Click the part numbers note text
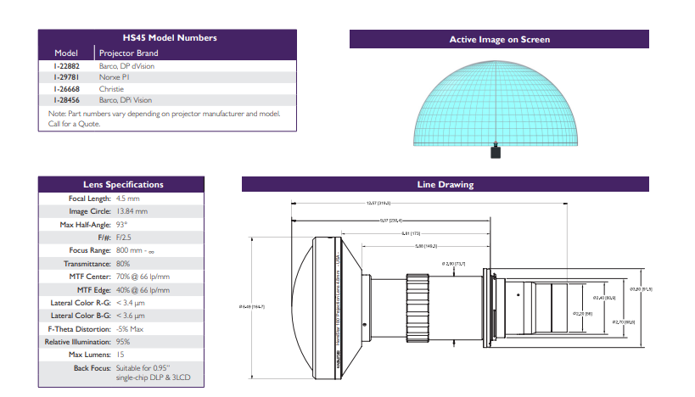Image resolution: width=695 pixels, height=397 pixels. pos(164,114)
